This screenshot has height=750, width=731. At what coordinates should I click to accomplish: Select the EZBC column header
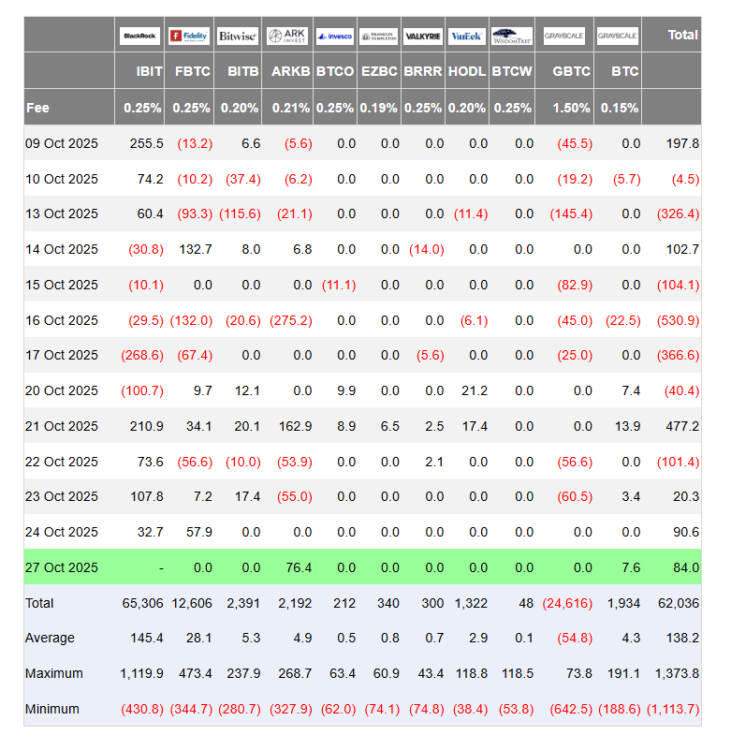379,71
